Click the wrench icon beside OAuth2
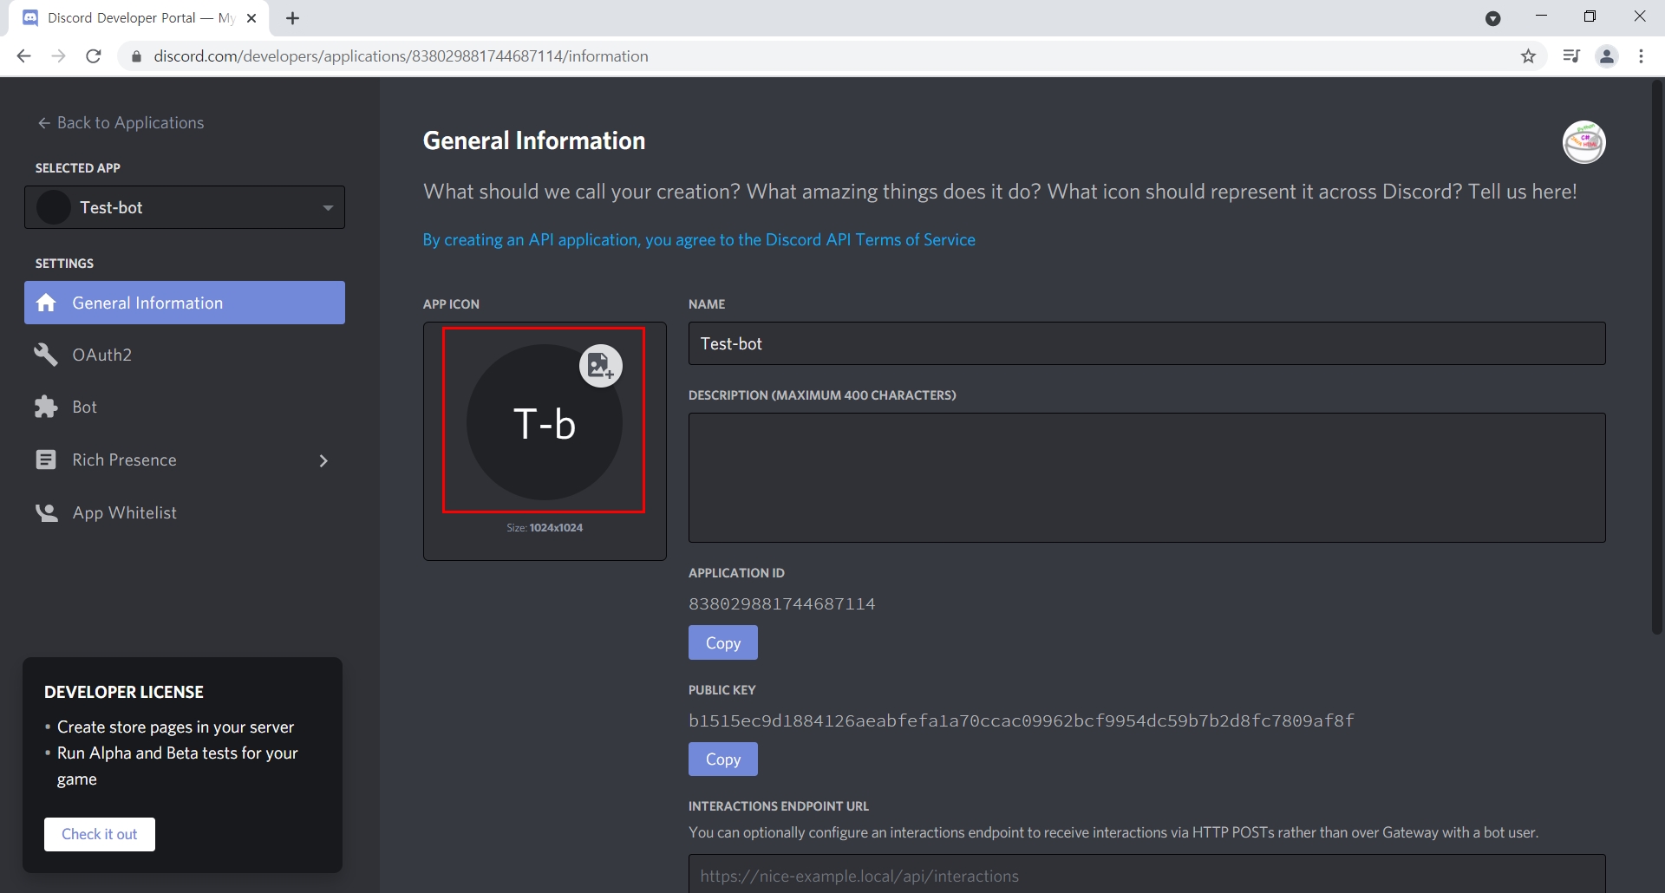This screenshot has height=893, width=1665. tap(46, 355)
